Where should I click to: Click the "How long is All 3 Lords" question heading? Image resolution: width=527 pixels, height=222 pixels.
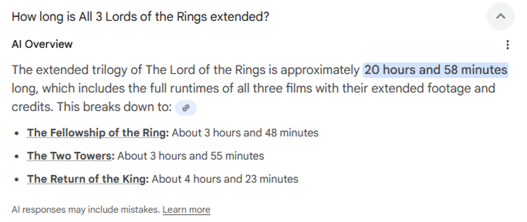pyautogui.click(x=140, y=17)
